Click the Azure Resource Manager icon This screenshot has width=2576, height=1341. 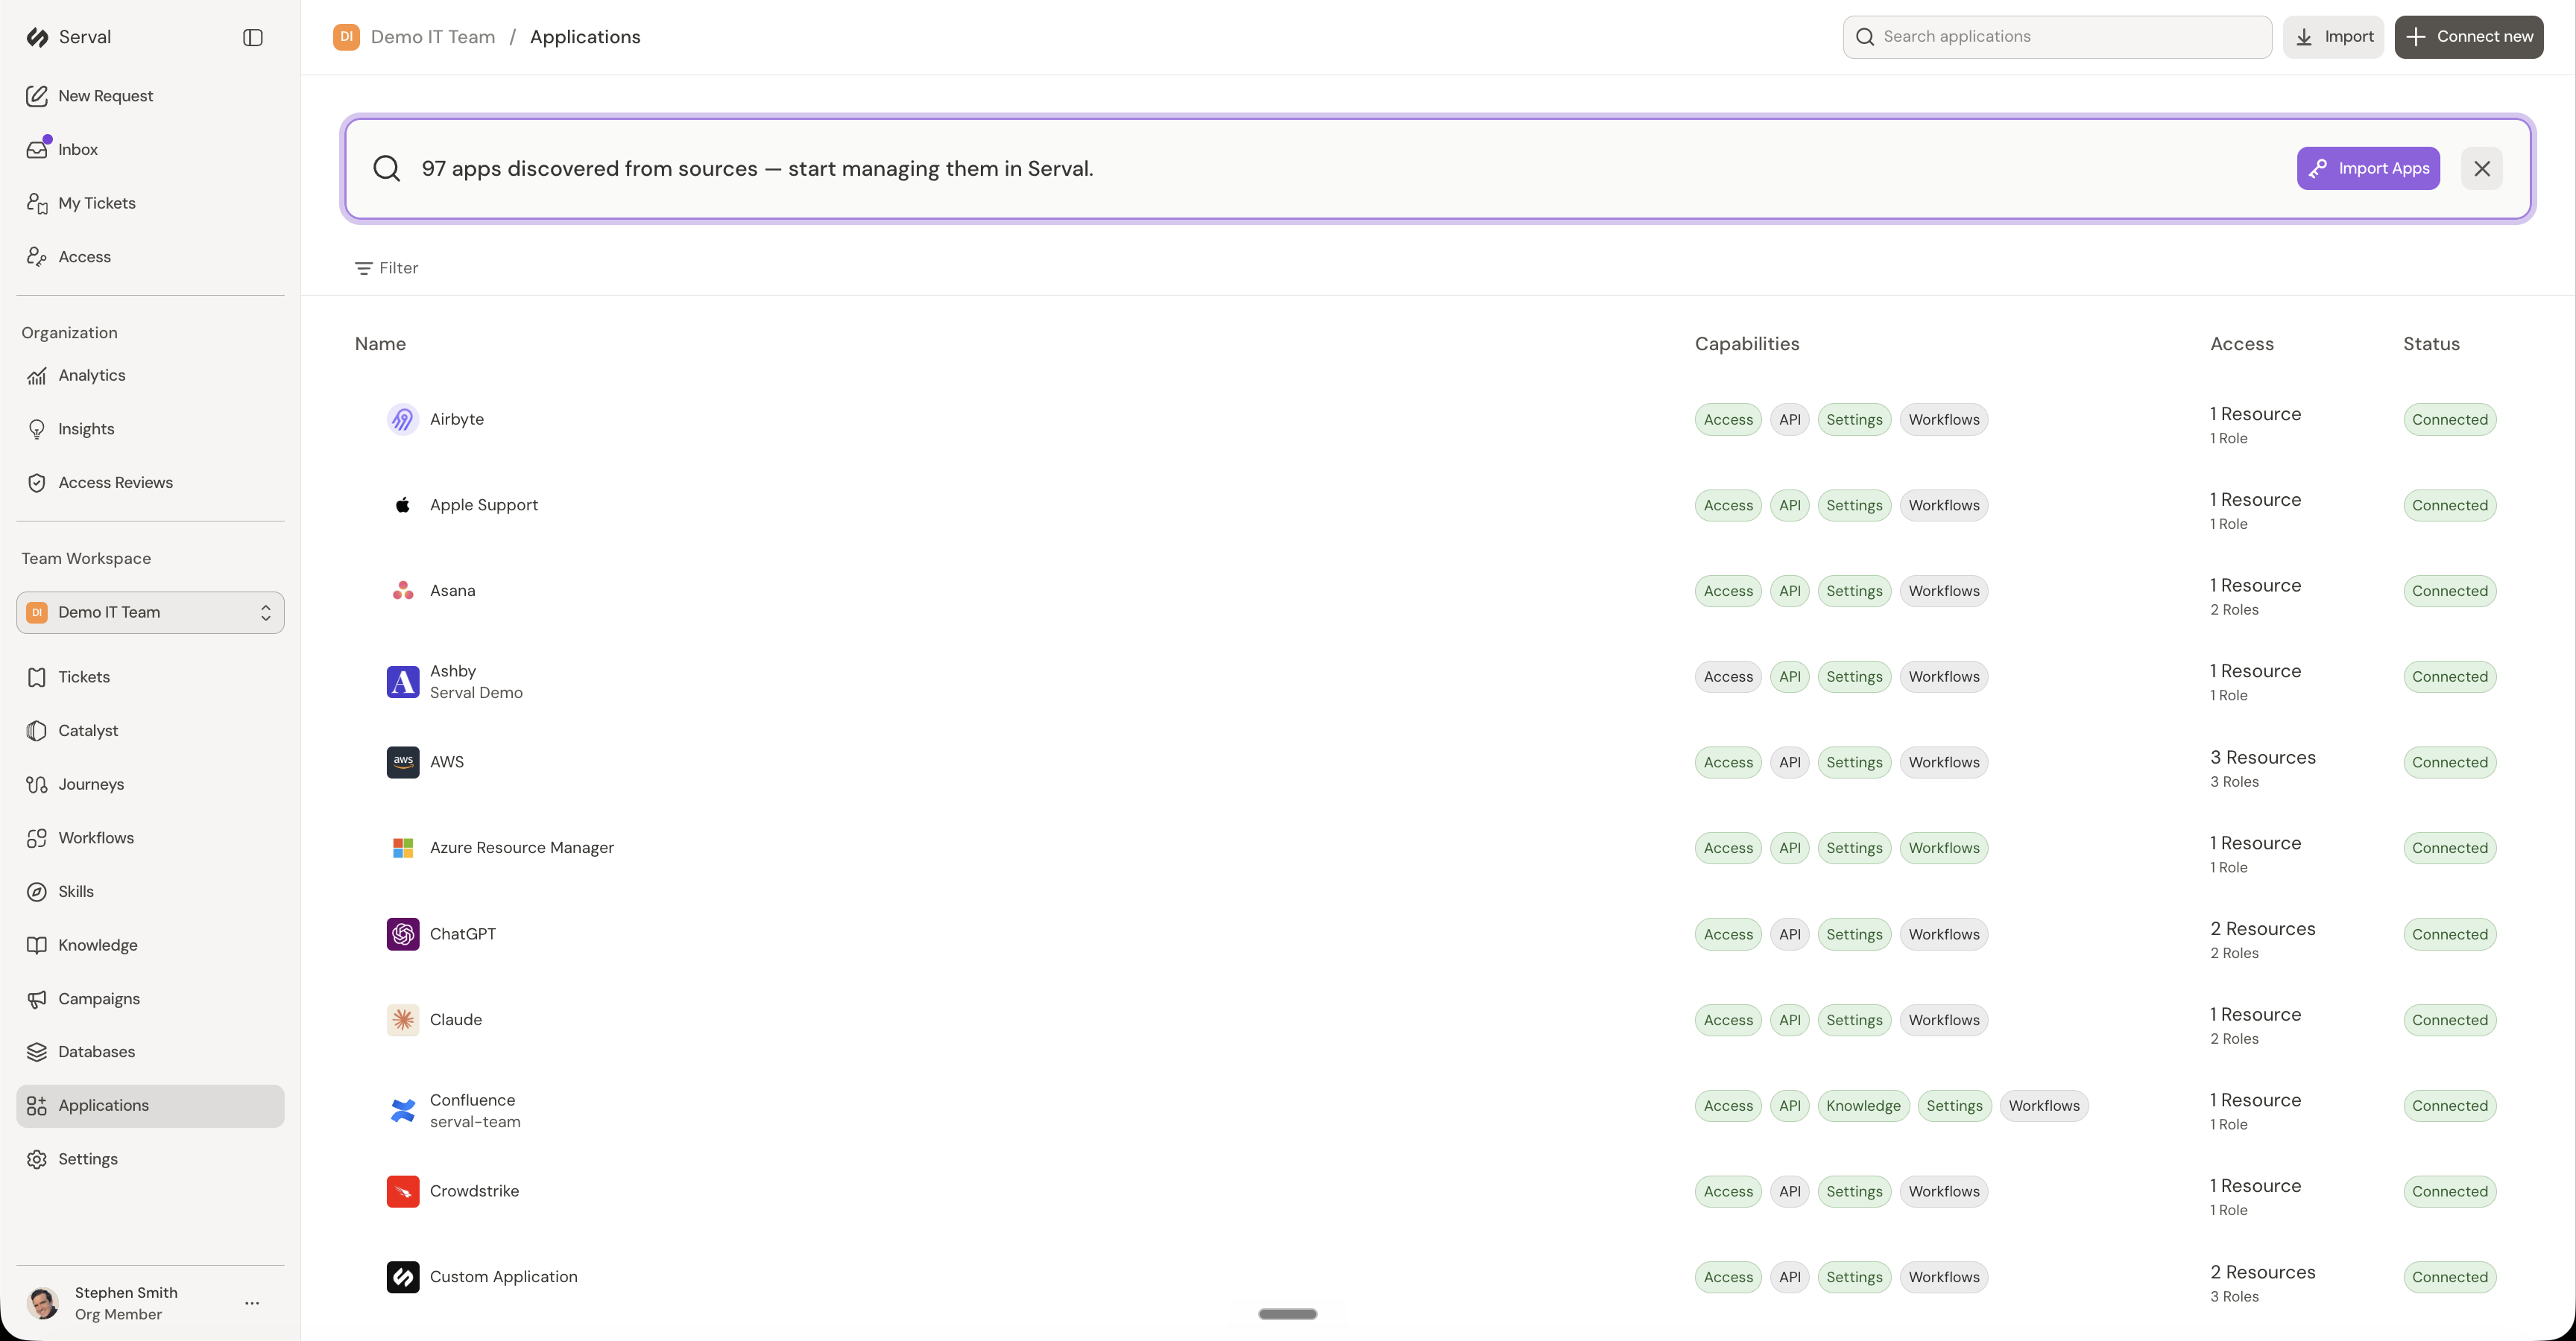click(x=403, y=849)
